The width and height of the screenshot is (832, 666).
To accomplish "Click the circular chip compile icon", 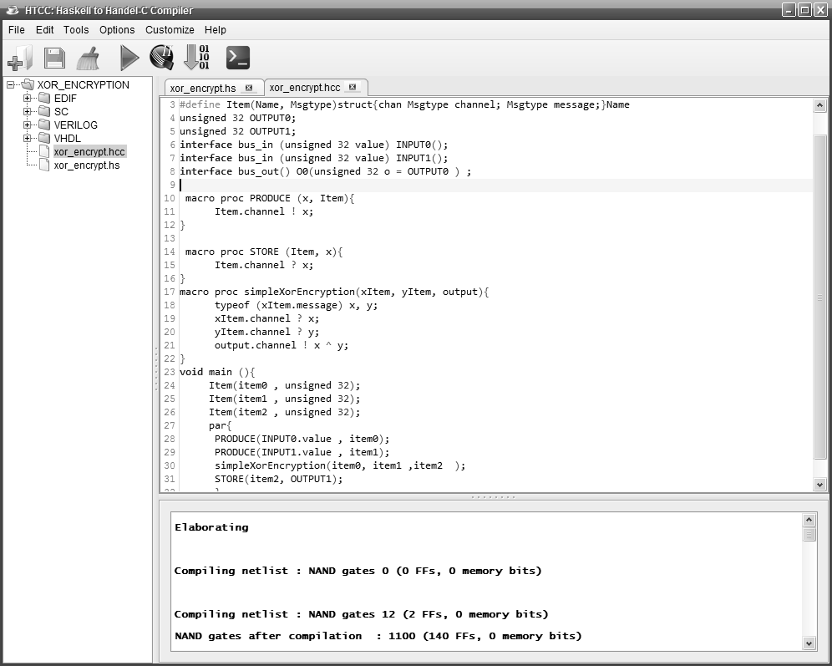I will pyautogui.click(x=161, y=58).
